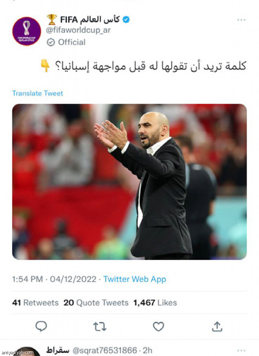View the 1,467 Likes list
259x356 pixels.
coord(155,303)
